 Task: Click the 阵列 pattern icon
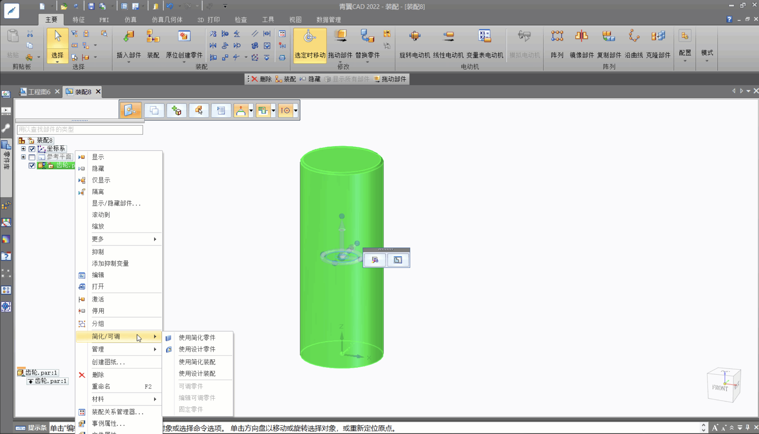557,36
